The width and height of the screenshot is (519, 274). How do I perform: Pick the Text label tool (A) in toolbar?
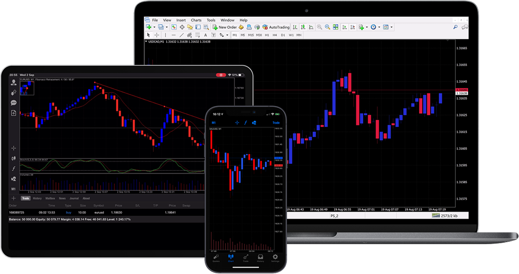point(205,35)
